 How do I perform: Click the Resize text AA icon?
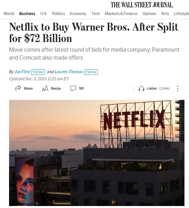45,89
